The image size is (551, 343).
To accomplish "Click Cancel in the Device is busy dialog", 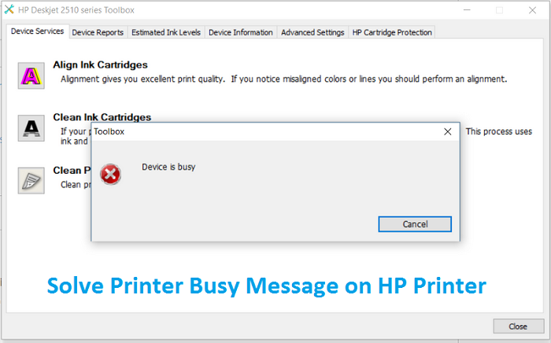I will click(415, 224).
